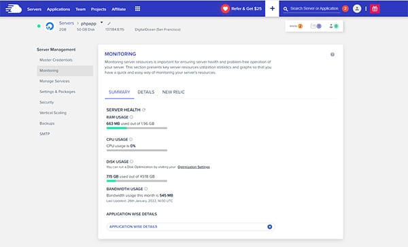
Task: Click the RAM usage progress bar
Action: point(137,128)
